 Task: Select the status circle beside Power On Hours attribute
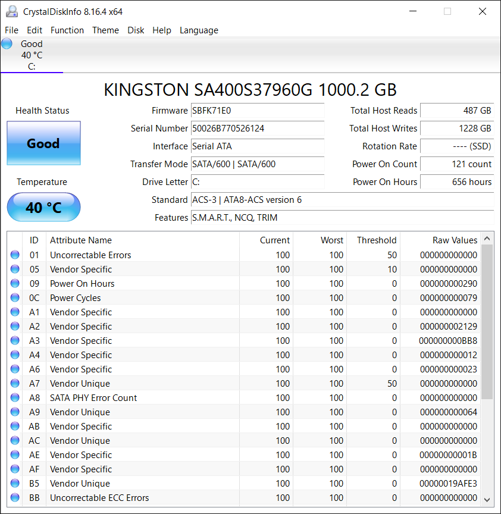[x=13, y=283]
